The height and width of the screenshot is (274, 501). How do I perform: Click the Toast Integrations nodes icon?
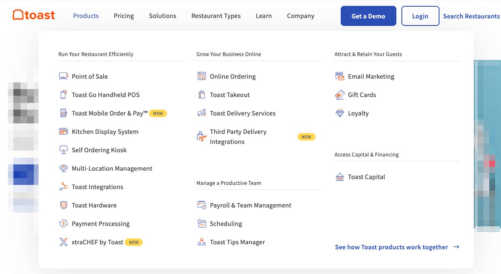coord(63,187)
